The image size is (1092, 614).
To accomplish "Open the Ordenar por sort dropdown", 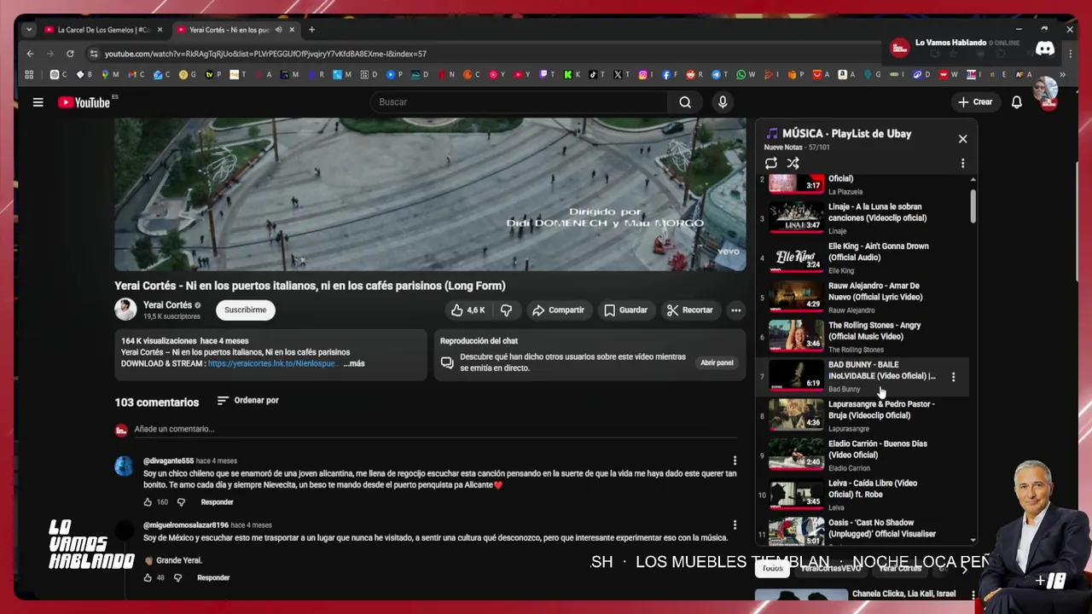I will 247,400.
